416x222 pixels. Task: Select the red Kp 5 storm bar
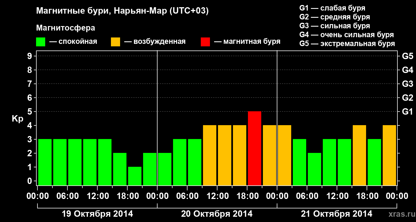(x=255, y=148)
